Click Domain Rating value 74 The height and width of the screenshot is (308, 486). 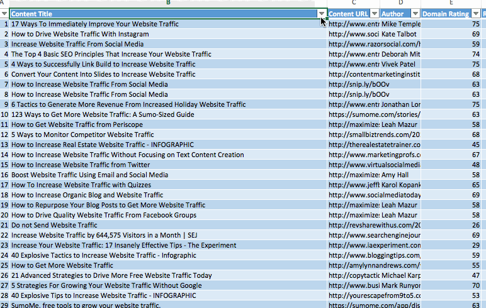click(451, 54)
